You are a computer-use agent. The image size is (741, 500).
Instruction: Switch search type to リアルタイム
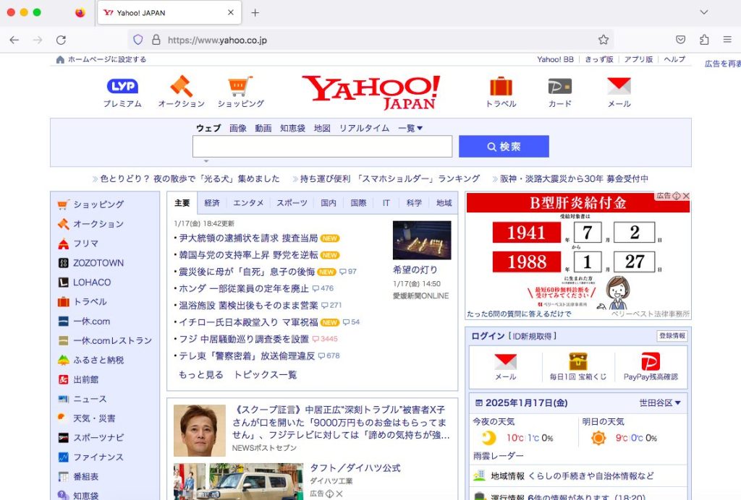(x=365, y=128)
